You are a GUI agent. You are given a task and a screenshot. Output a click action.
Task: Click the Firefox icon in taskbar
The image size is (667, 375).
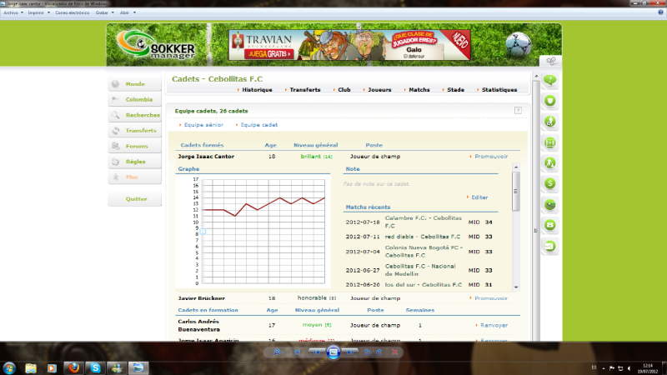click(72, 367)
